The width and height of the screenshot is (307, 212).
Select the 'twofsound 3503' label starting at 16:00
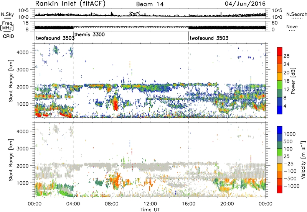tap(209, 38)
